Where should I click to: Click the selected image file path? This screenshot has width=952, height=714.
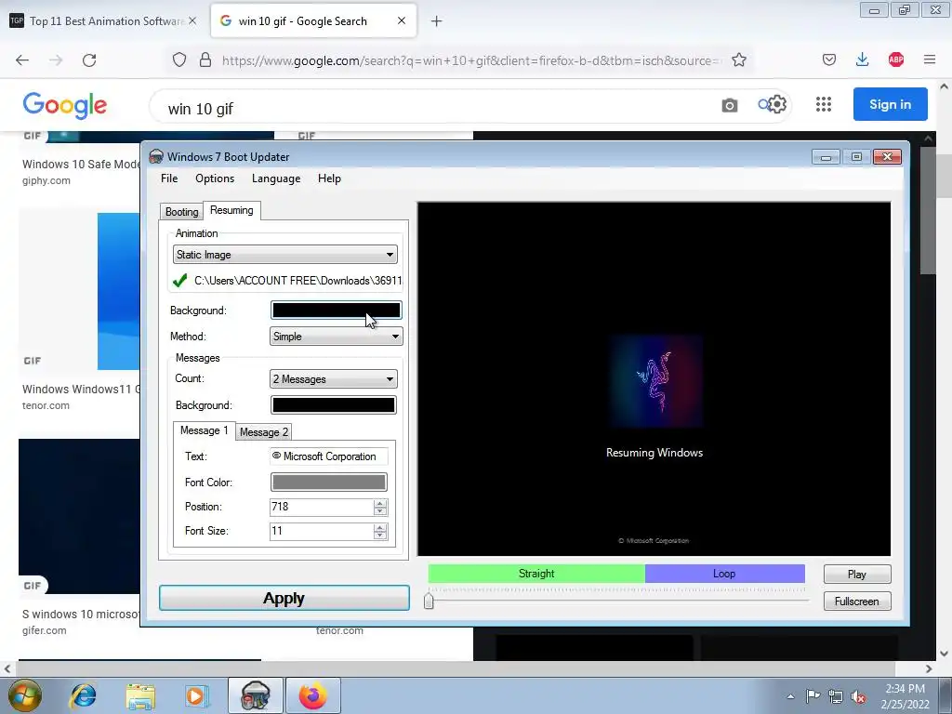[298, 281]
